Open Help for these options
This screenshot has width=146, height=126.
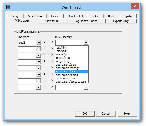click(x=127, y=114)
